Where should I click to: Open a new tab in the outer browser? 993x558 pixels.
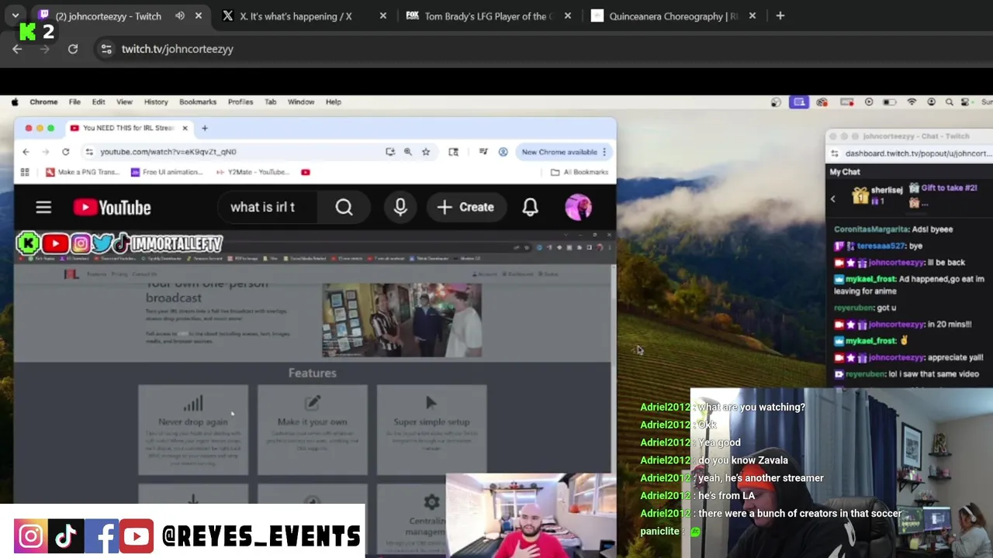coord(780,15)
